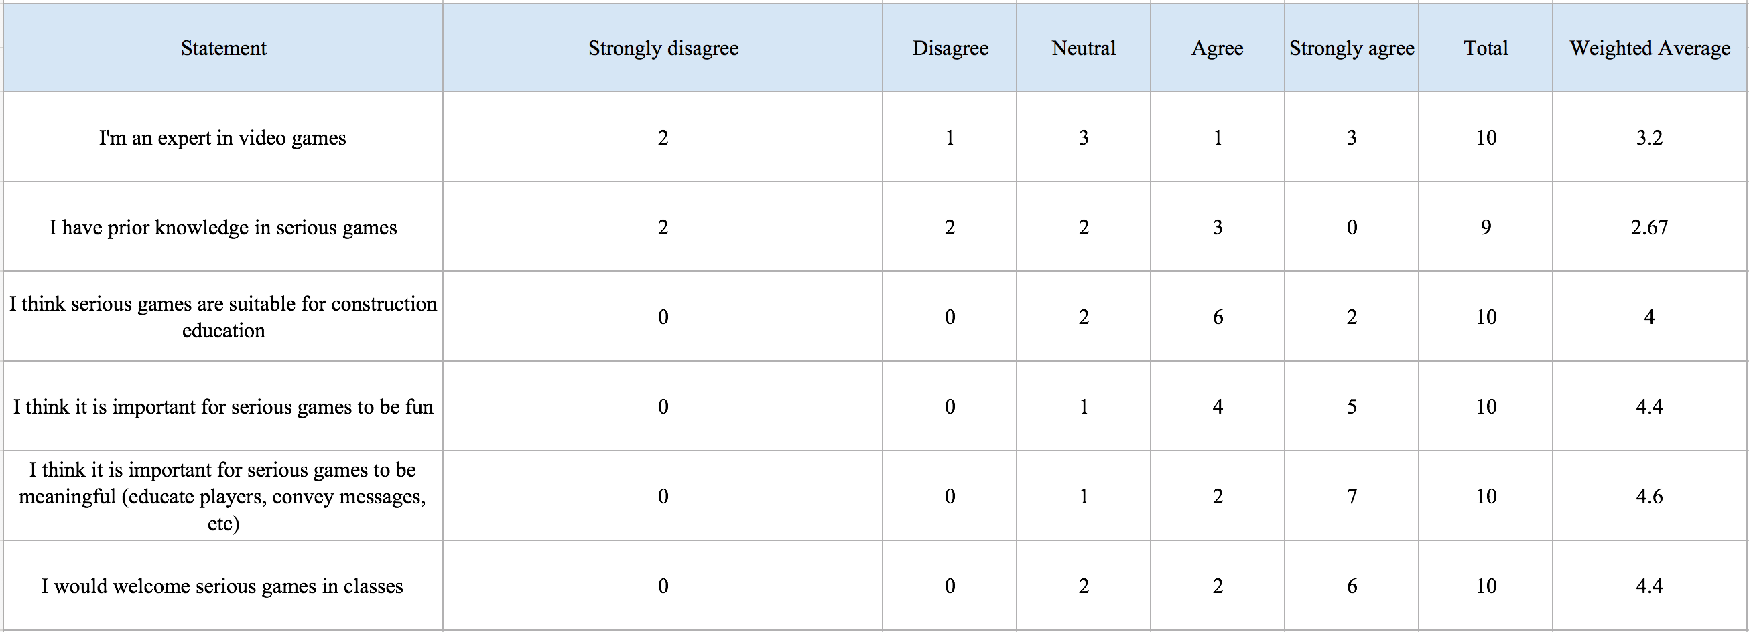Select the Agree value 6 cell
The width and height of the screenshot is (1749, 632).
click(1218, 317)
